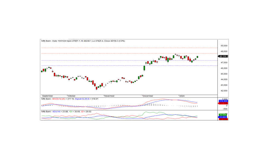Click the 50,000 level on price axis
Screen dimensions: 268x158
(224, 46)
